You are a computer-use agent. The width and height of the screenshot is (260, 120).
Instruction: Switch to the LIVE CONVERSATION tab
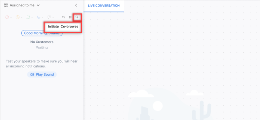click(x=104, y=6)
